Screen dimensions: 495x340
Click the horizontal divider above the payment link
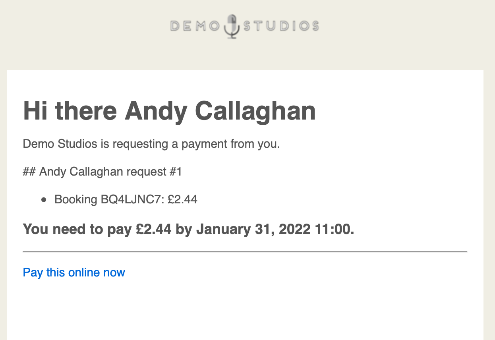pyautogui.click(x=245, y=251)
